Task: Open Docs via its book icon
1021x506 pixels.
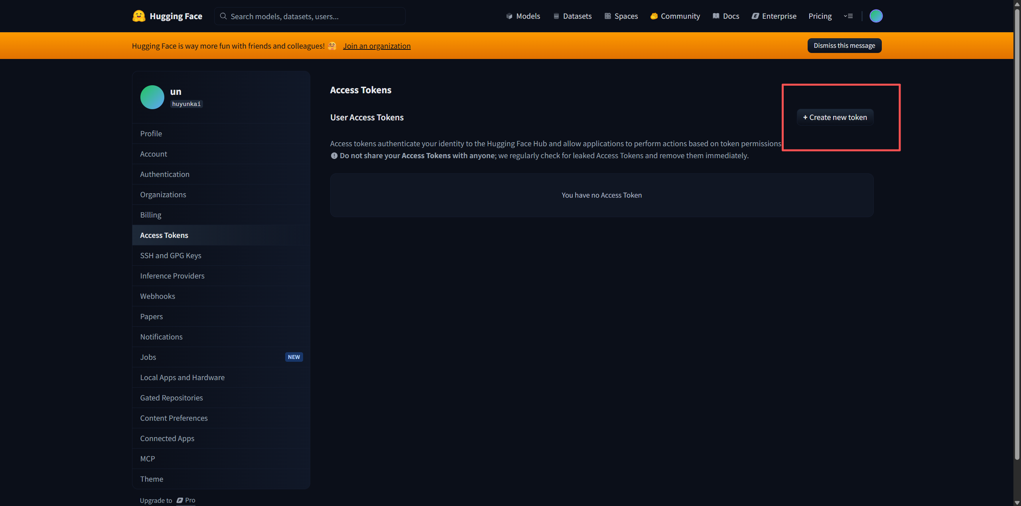Action: (x=716, y=16)
